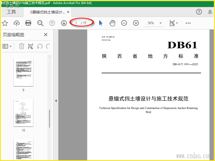Collapse the left navigation pane arrow
Image resolution: width=215 pixels, height=161 pixels.
tap(56, 101)
